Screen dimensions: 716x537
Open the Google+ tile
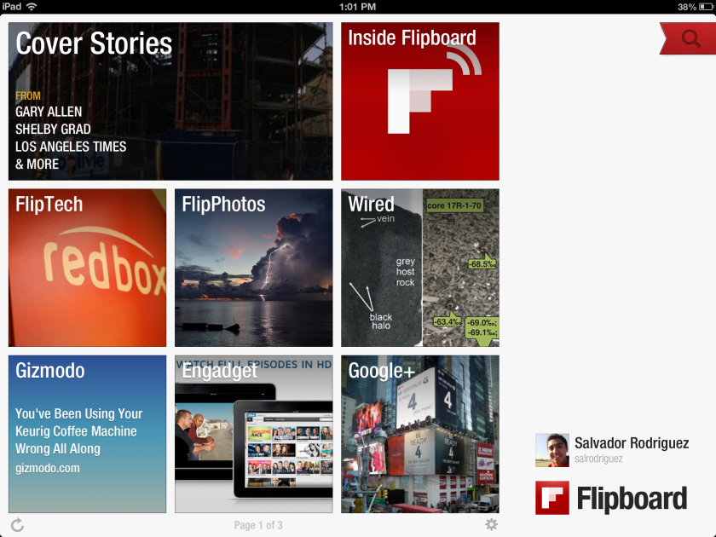pyautogui.click(x=420, y=434)
